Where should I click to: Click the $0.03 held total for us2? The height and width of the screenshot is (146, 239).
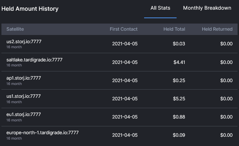coord(179,44)
